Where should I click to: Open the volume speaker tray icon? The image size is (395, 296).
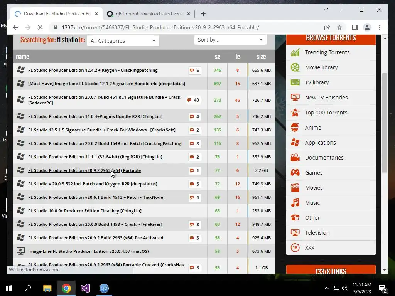tap(345, 288)
